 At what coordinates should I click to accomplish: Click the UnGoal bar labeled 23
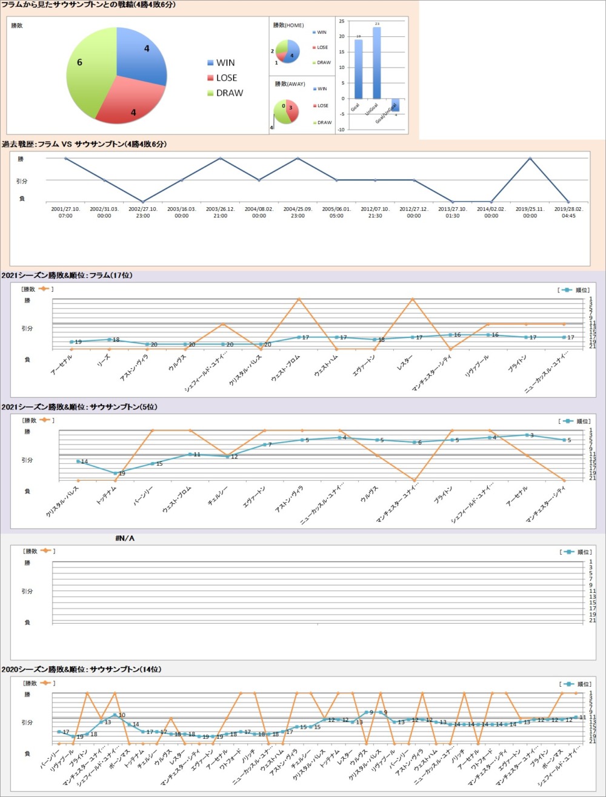click(376, 63)
